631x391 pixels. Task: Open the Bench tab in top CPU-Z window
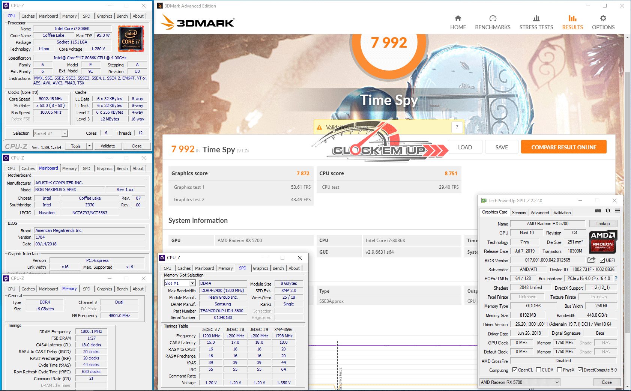(x=122, y=16)
